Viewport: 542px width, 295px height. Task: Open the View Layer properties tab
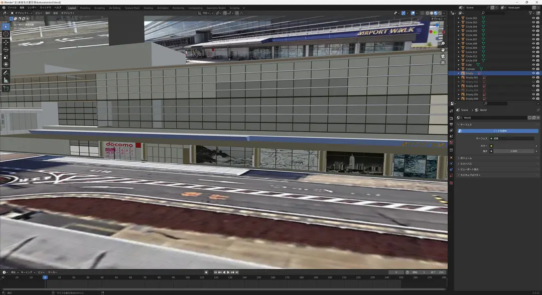click(451, 130)
